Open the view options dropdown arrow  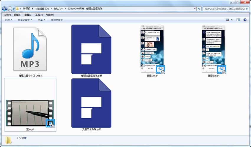click(232, 20)
